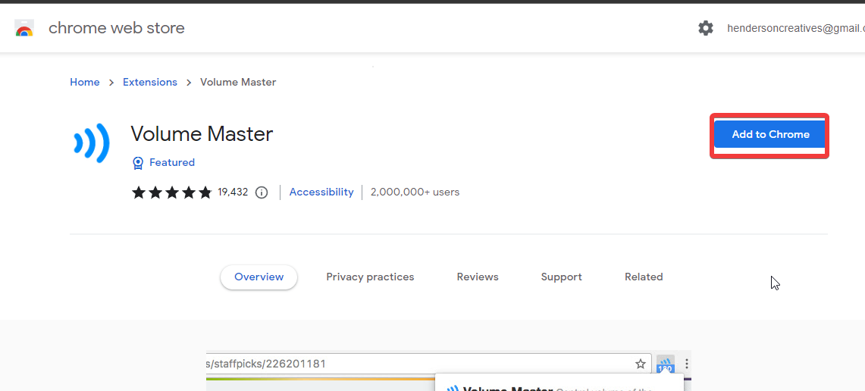865x391 pixels.
Task: Click the rating info circle icon
Action: [x=262, y=192]
